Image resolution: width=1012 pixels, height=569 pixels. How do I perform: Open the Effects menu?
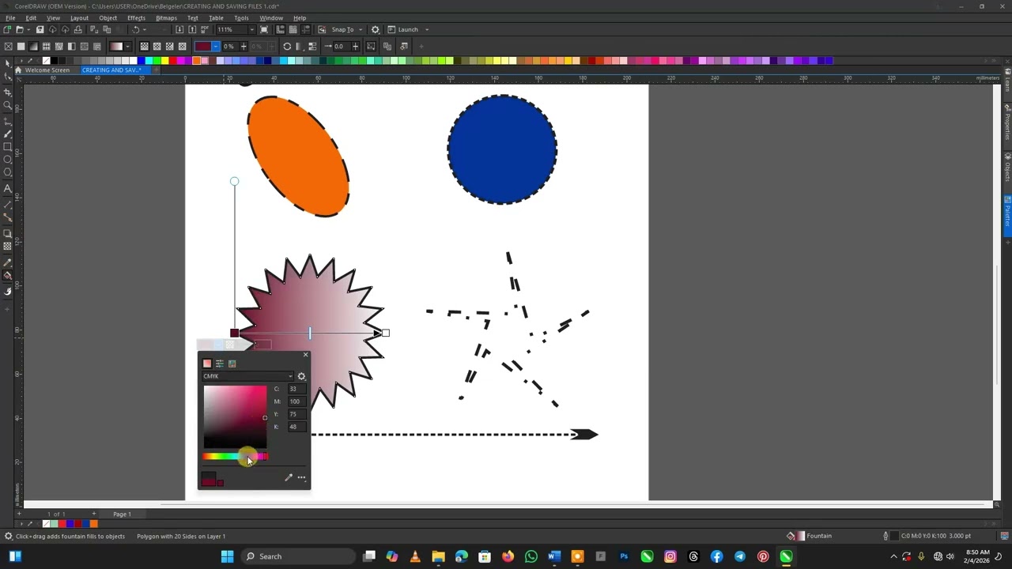pos(136,18)
